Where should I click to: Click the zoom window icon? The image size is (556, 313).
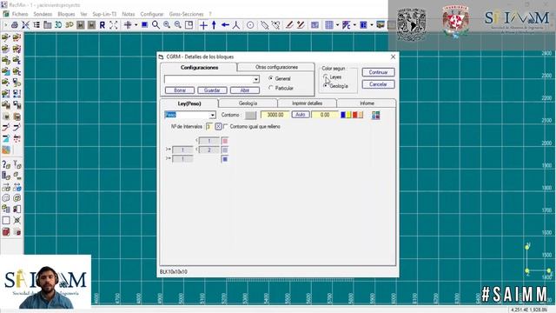tap(189, 25)
